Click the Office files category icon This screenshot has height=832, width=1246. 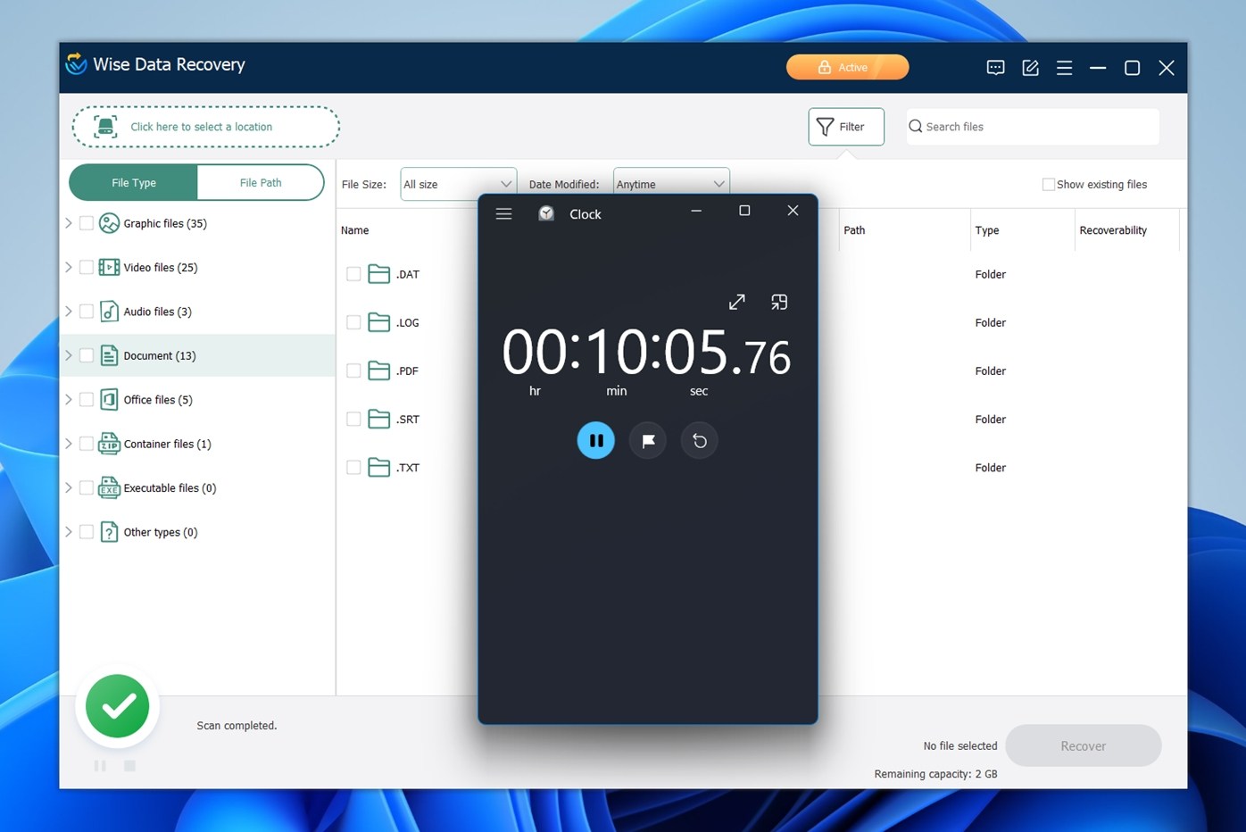109,399
